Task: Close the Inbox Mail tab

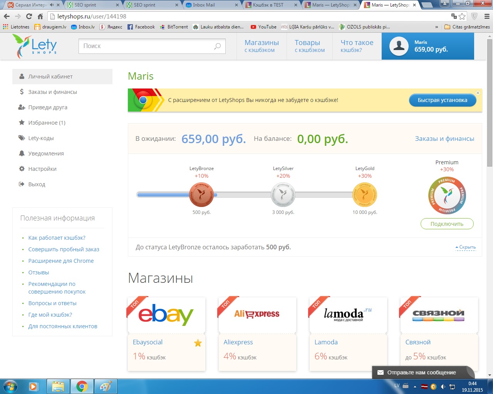Action: click(x=236, y=5)
